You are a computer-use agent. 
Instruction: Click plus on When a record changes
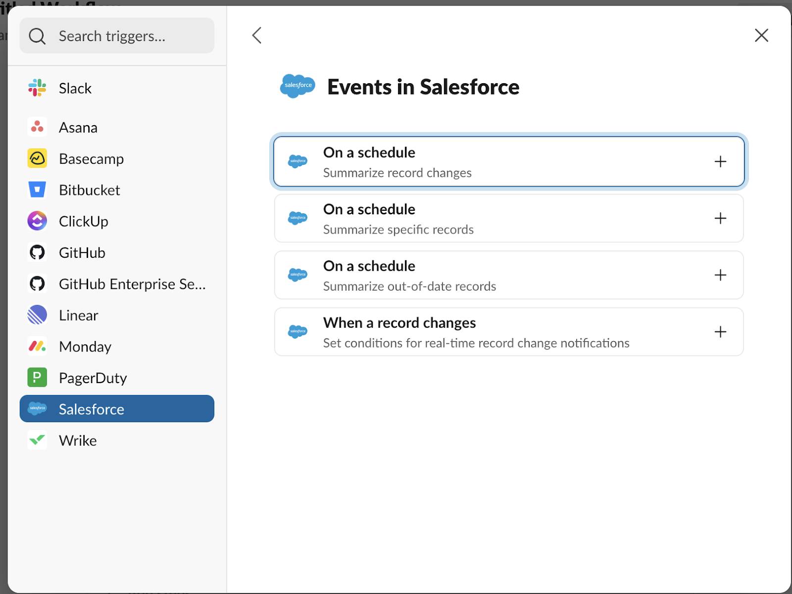click(720, 332)
